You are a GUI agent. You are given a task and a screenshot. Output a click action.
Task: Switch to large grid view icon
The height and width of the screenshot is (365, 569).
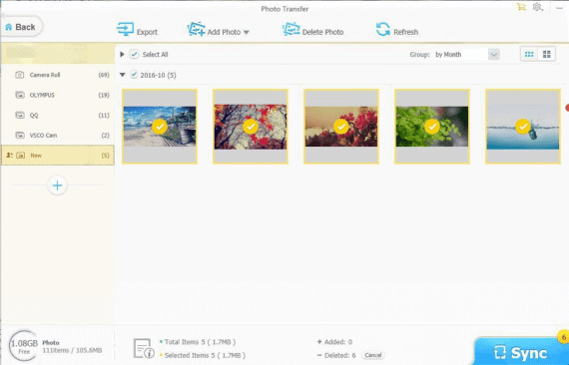pyautogui.click(x=546, y=55)
